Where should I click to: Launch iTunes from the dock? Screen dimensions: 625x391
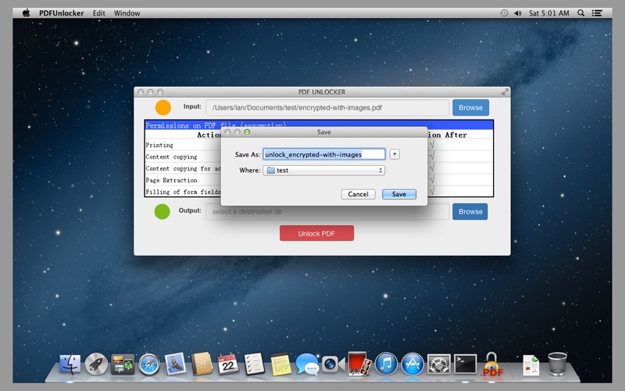(x=386, y=364)
